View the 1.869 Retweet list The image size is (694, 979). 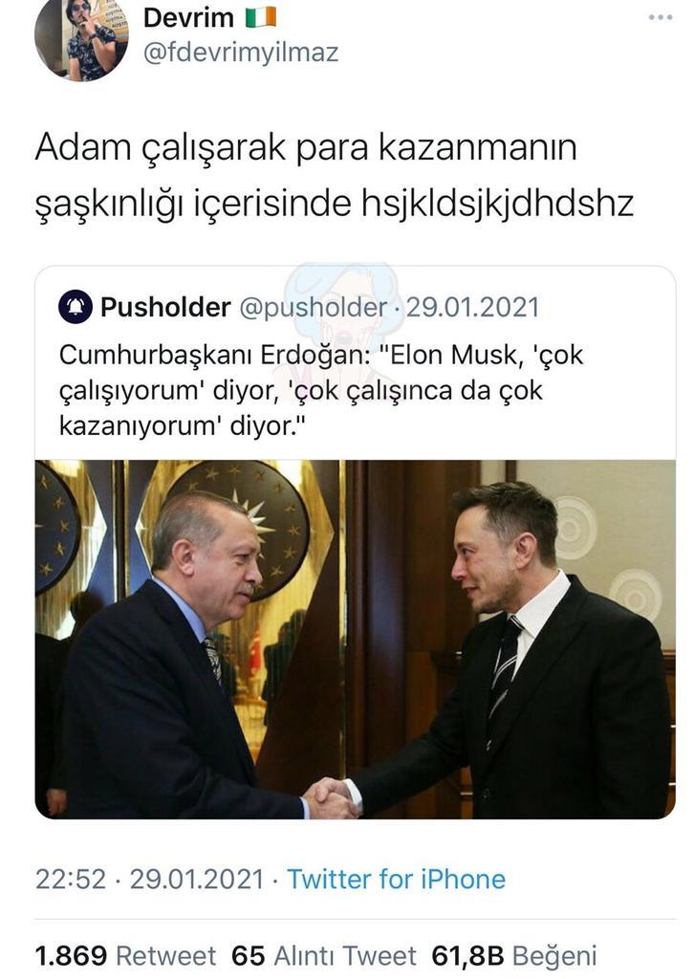(x=125, y=956)
